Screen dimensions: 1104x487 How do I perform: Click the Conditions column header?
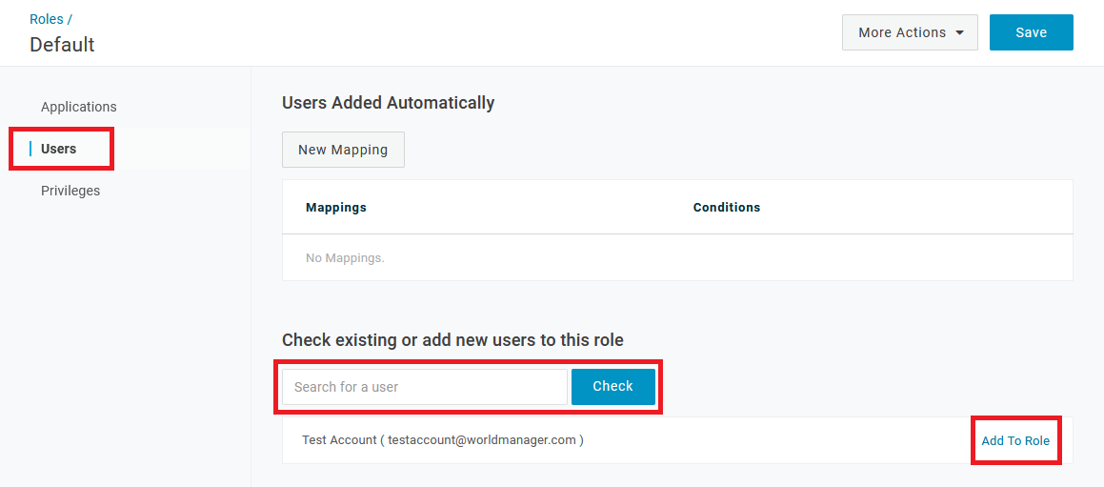tap(727, 207)
